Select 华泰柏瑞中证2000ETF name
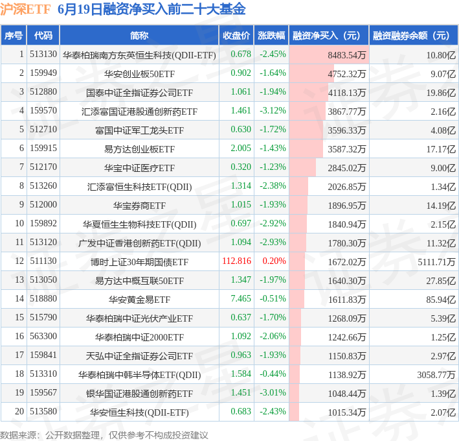Screen dimensions: 459x441 point(139,337)
